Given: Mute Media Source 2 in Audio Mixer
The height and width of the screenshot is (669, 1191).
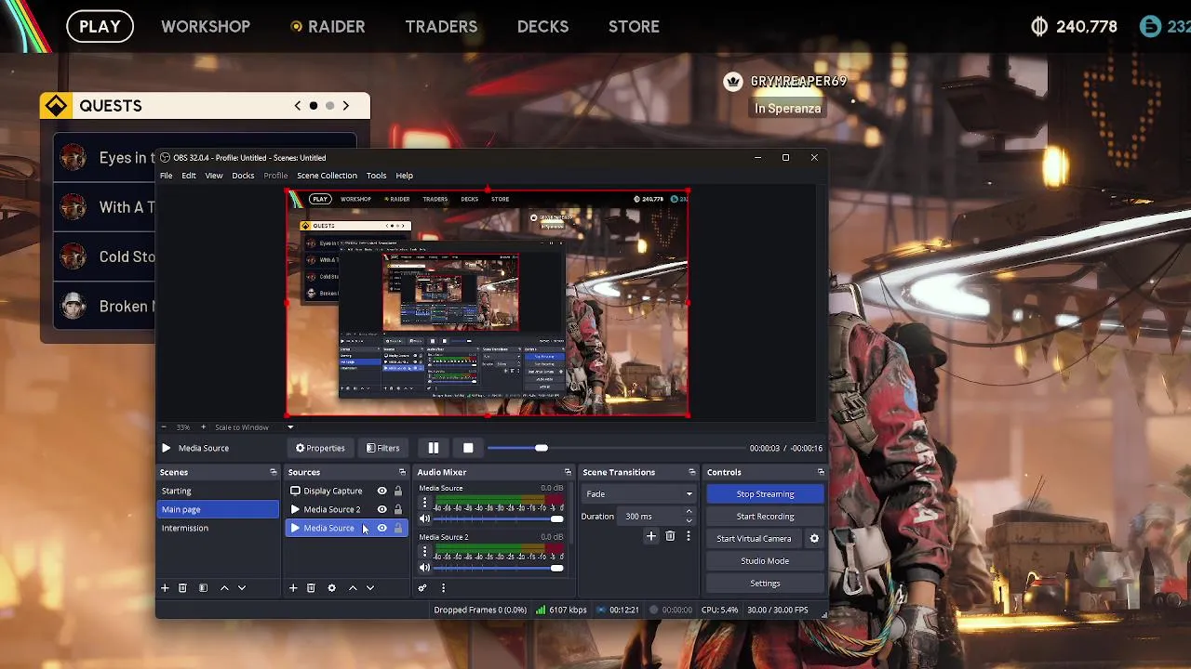Looking at the screenshot, I should click(425, 568).
